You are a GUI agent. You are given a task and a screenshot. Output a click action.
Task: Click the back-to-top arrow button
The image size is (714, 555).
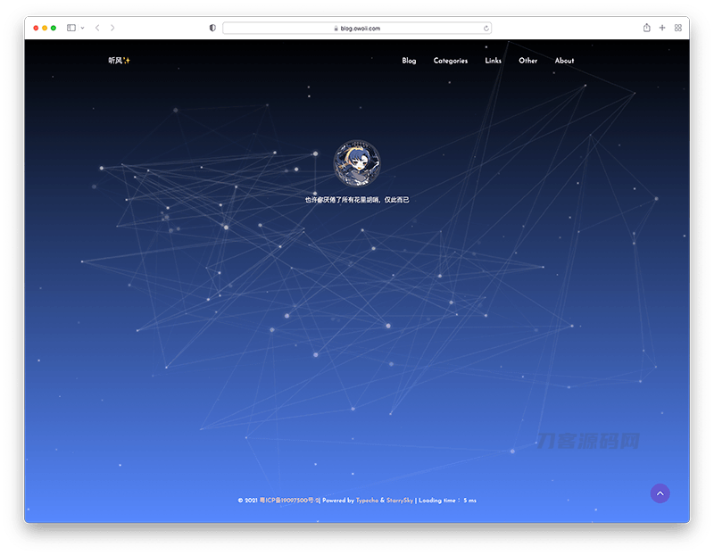coord(660,493)
